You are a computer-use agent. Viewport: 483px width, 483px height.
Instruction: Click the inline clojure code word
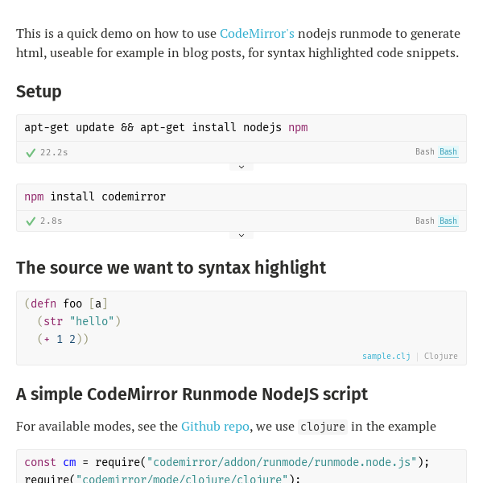point(323,427)
